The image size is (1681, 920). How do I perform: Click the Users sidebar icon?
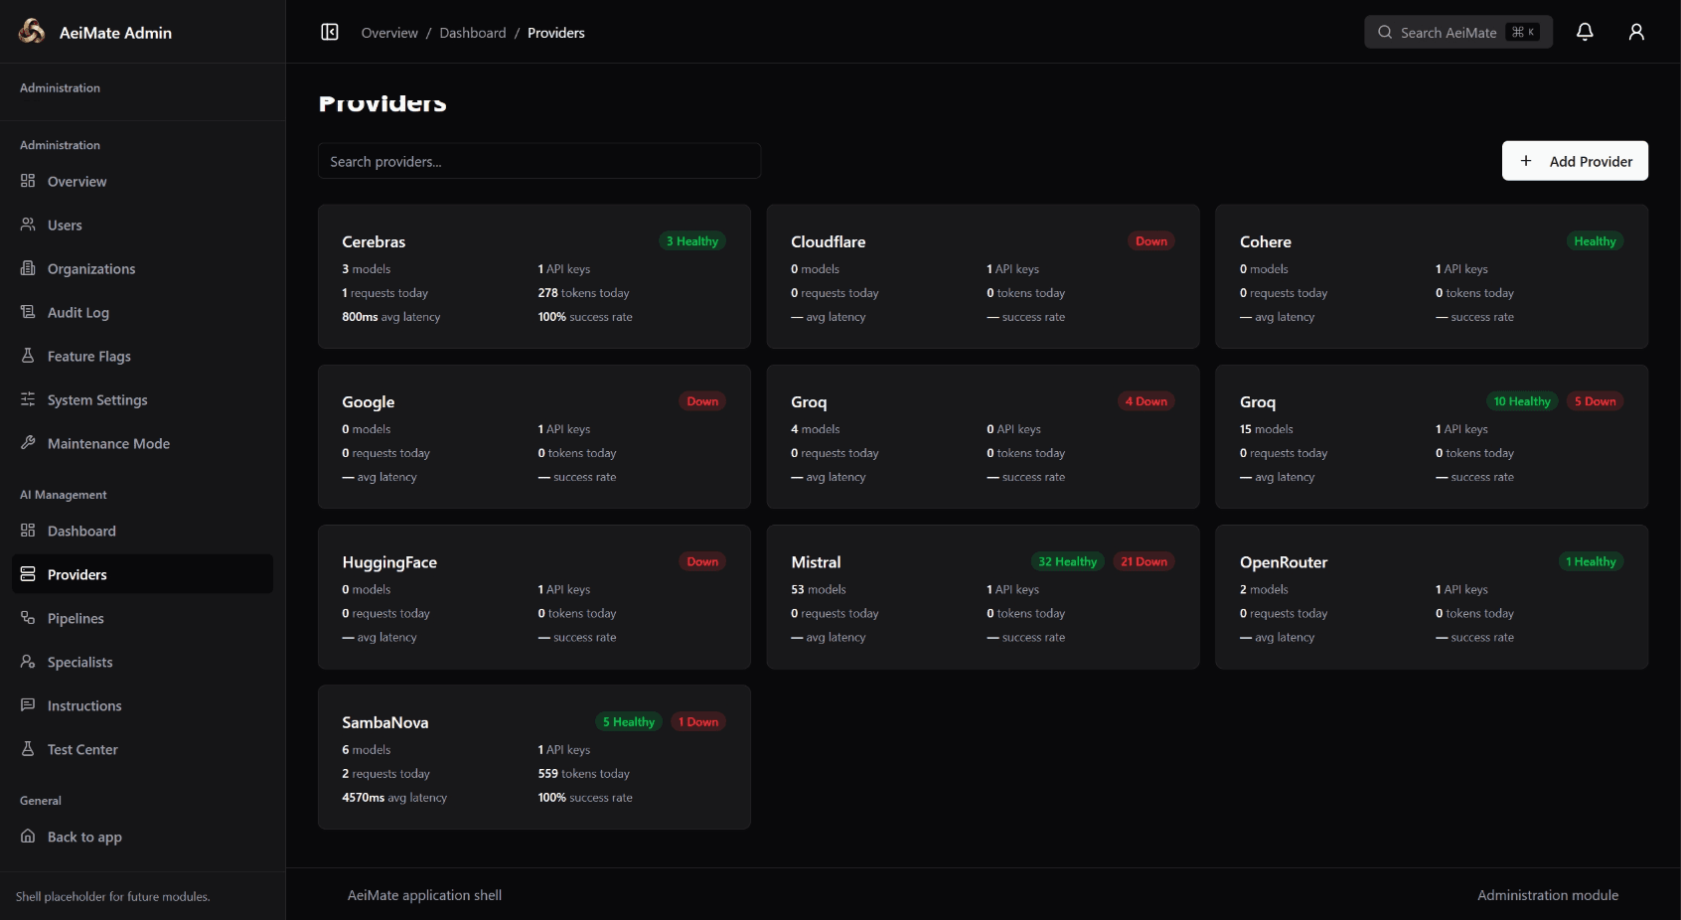[28, 225]
